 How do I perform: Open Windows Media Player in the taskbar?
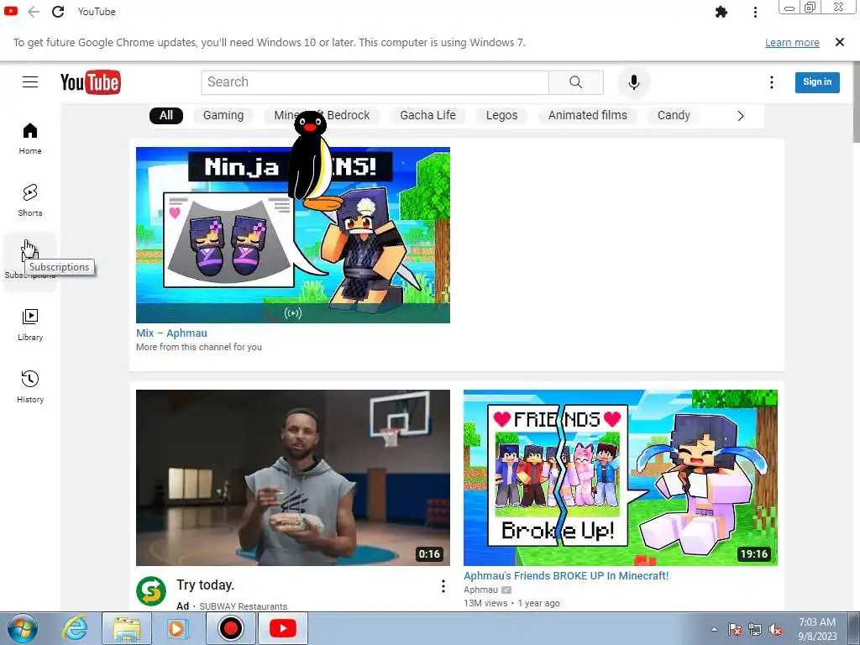(x=177, y=628)
